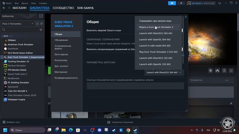Open the game settings gear icon

[211, 70]
